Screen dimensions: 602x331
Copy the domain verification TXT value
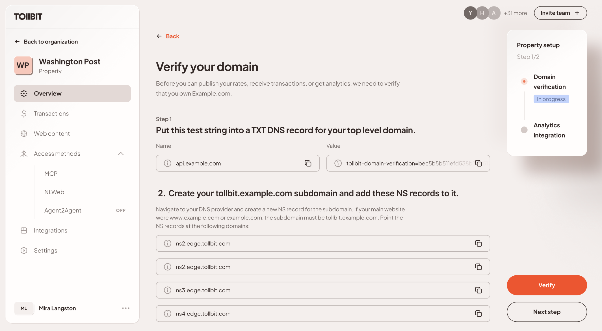click(479, 163)
